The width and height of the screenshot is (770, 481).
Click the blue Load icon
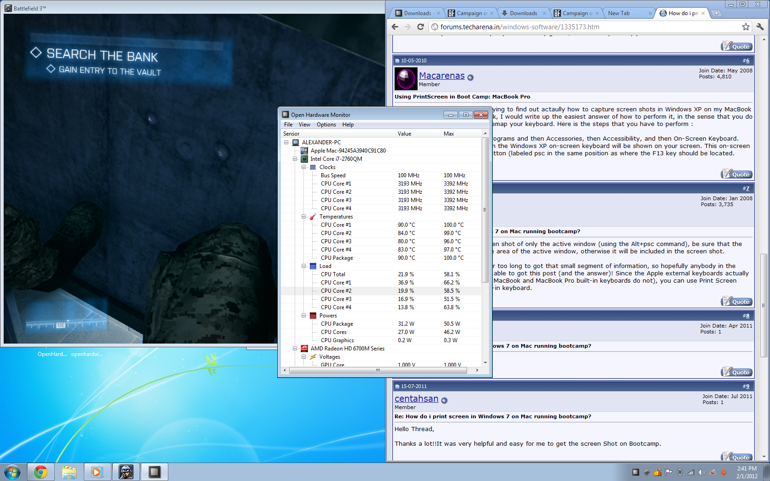point(313,266)
